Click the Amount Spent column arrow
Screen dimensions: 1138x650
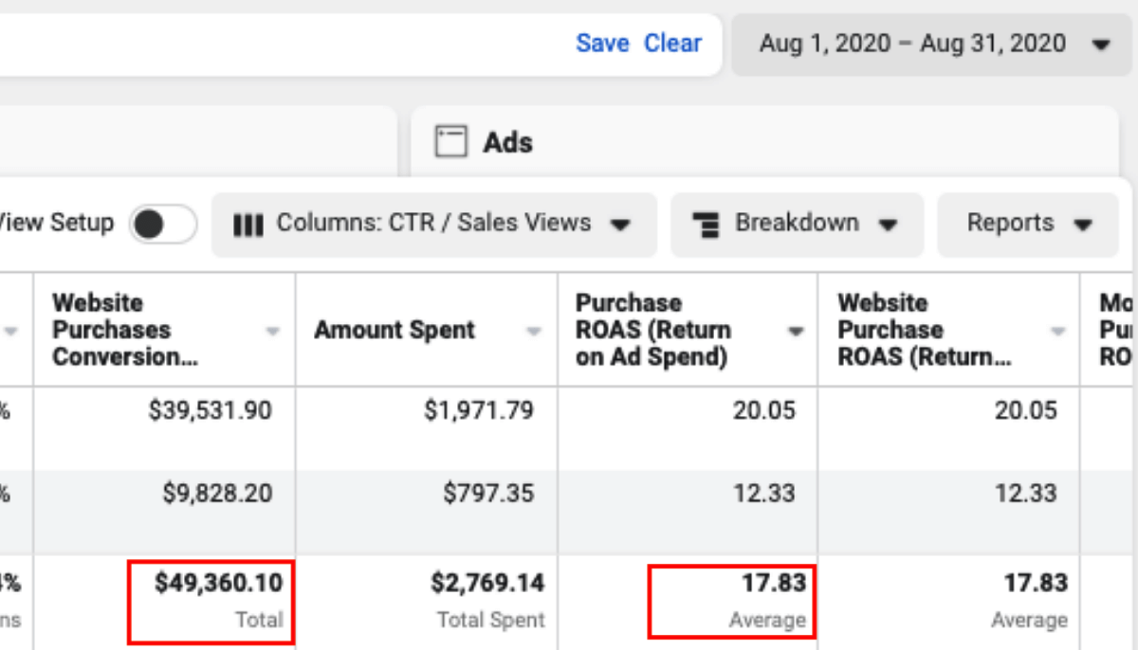pyautogui.click(x=534, y=332)
